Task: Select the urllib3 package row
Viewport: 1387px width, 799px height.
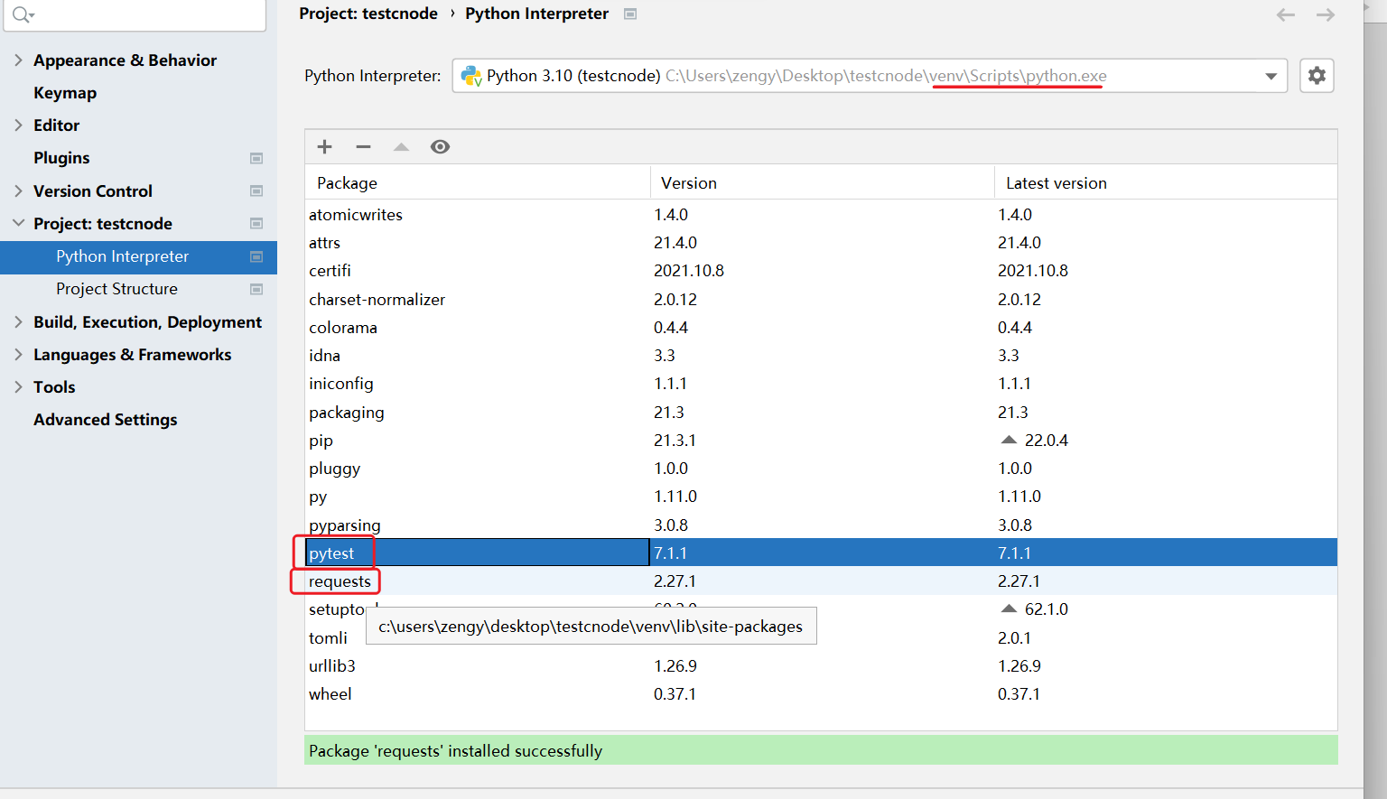Action: 821,666
